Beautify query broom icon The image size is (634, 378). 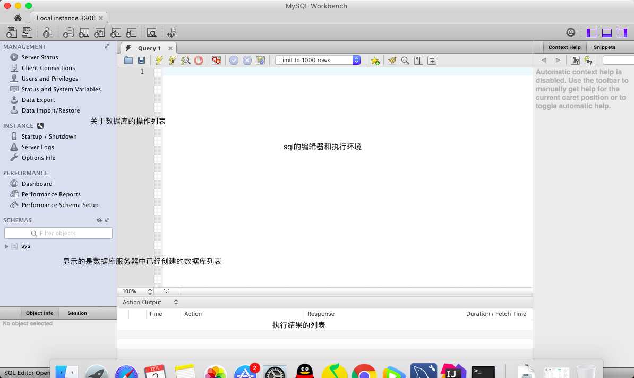(x=392, y=60)
